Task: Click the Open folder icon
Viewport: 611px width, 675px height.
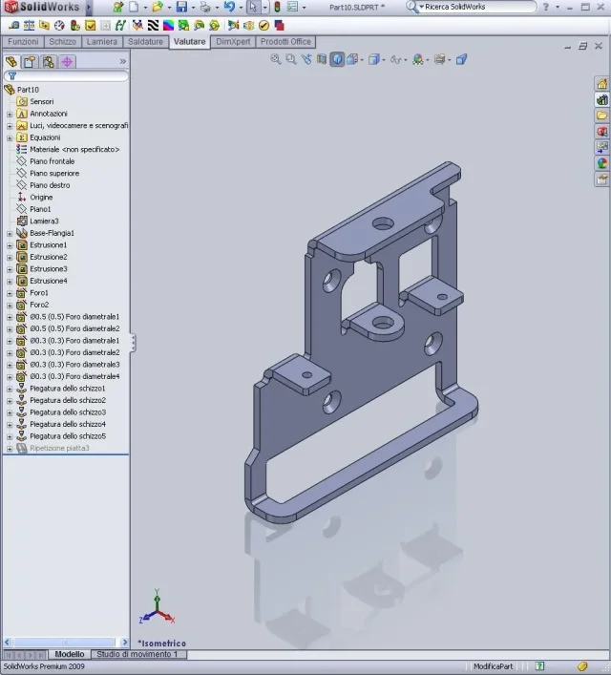Action: click(158, 7)
